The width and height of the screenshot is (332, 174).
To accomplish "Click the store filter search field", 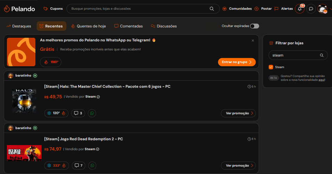I will (298, 55).
